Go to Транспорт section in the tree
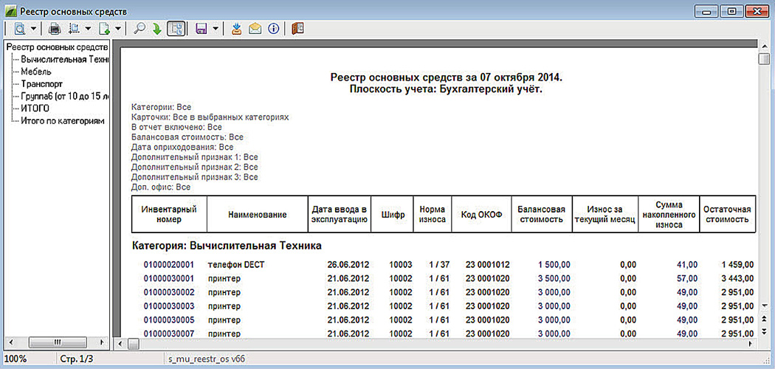Viewport: 775px width, 369px height. [41, 84]
